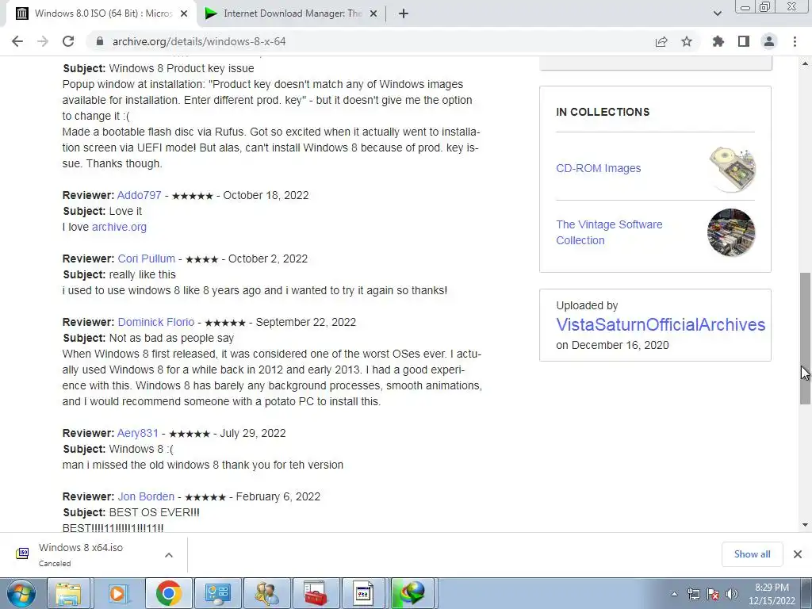Open reviewer Jon Borden profile
812x609 pixels.
pos(146,496)
